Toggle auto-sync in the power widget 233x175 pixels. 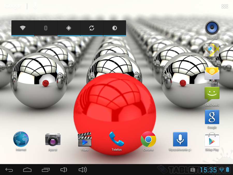92,28
